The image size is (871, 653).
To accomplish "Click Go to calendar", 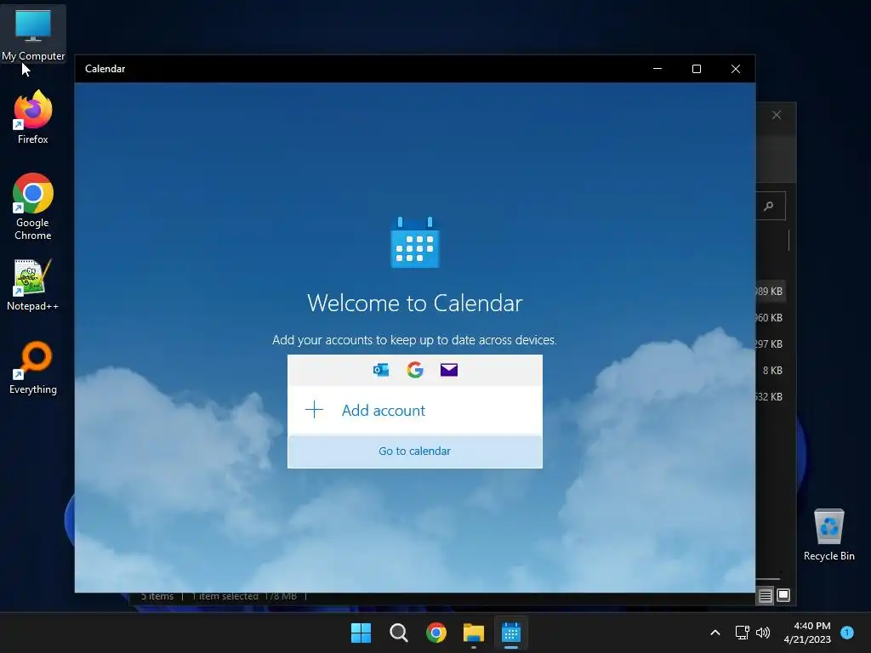I will pyautogui.click(x=415, y=451).
